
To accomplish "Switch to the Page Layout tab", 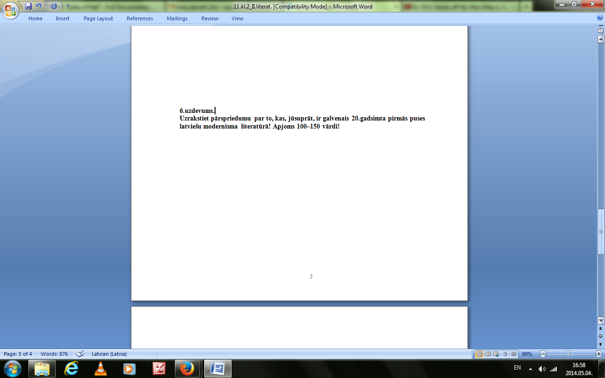I will coord(98,18).
